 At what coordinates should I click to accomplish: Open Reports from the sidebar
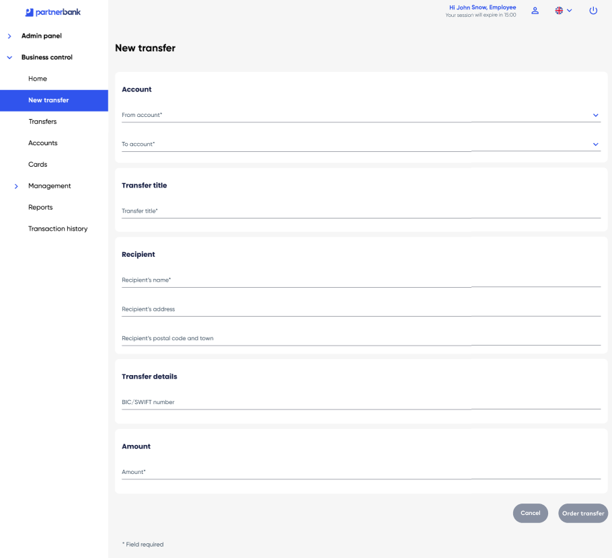[x=40, y=207]
